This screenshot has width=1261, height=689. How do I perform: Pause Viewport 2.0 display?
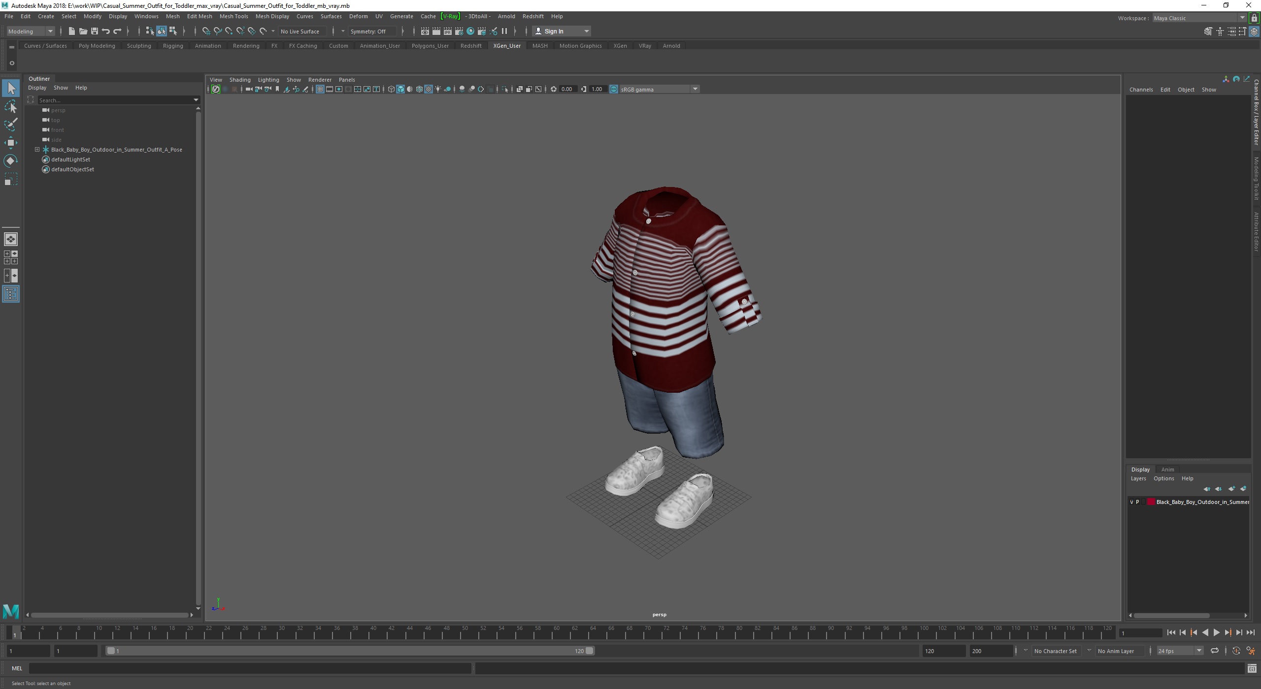(504, 31)
